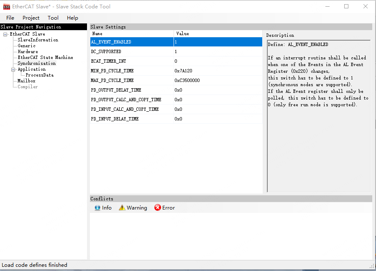
Task: Close the Slave Stack Code Tool window
Action: tap(366, 6)
